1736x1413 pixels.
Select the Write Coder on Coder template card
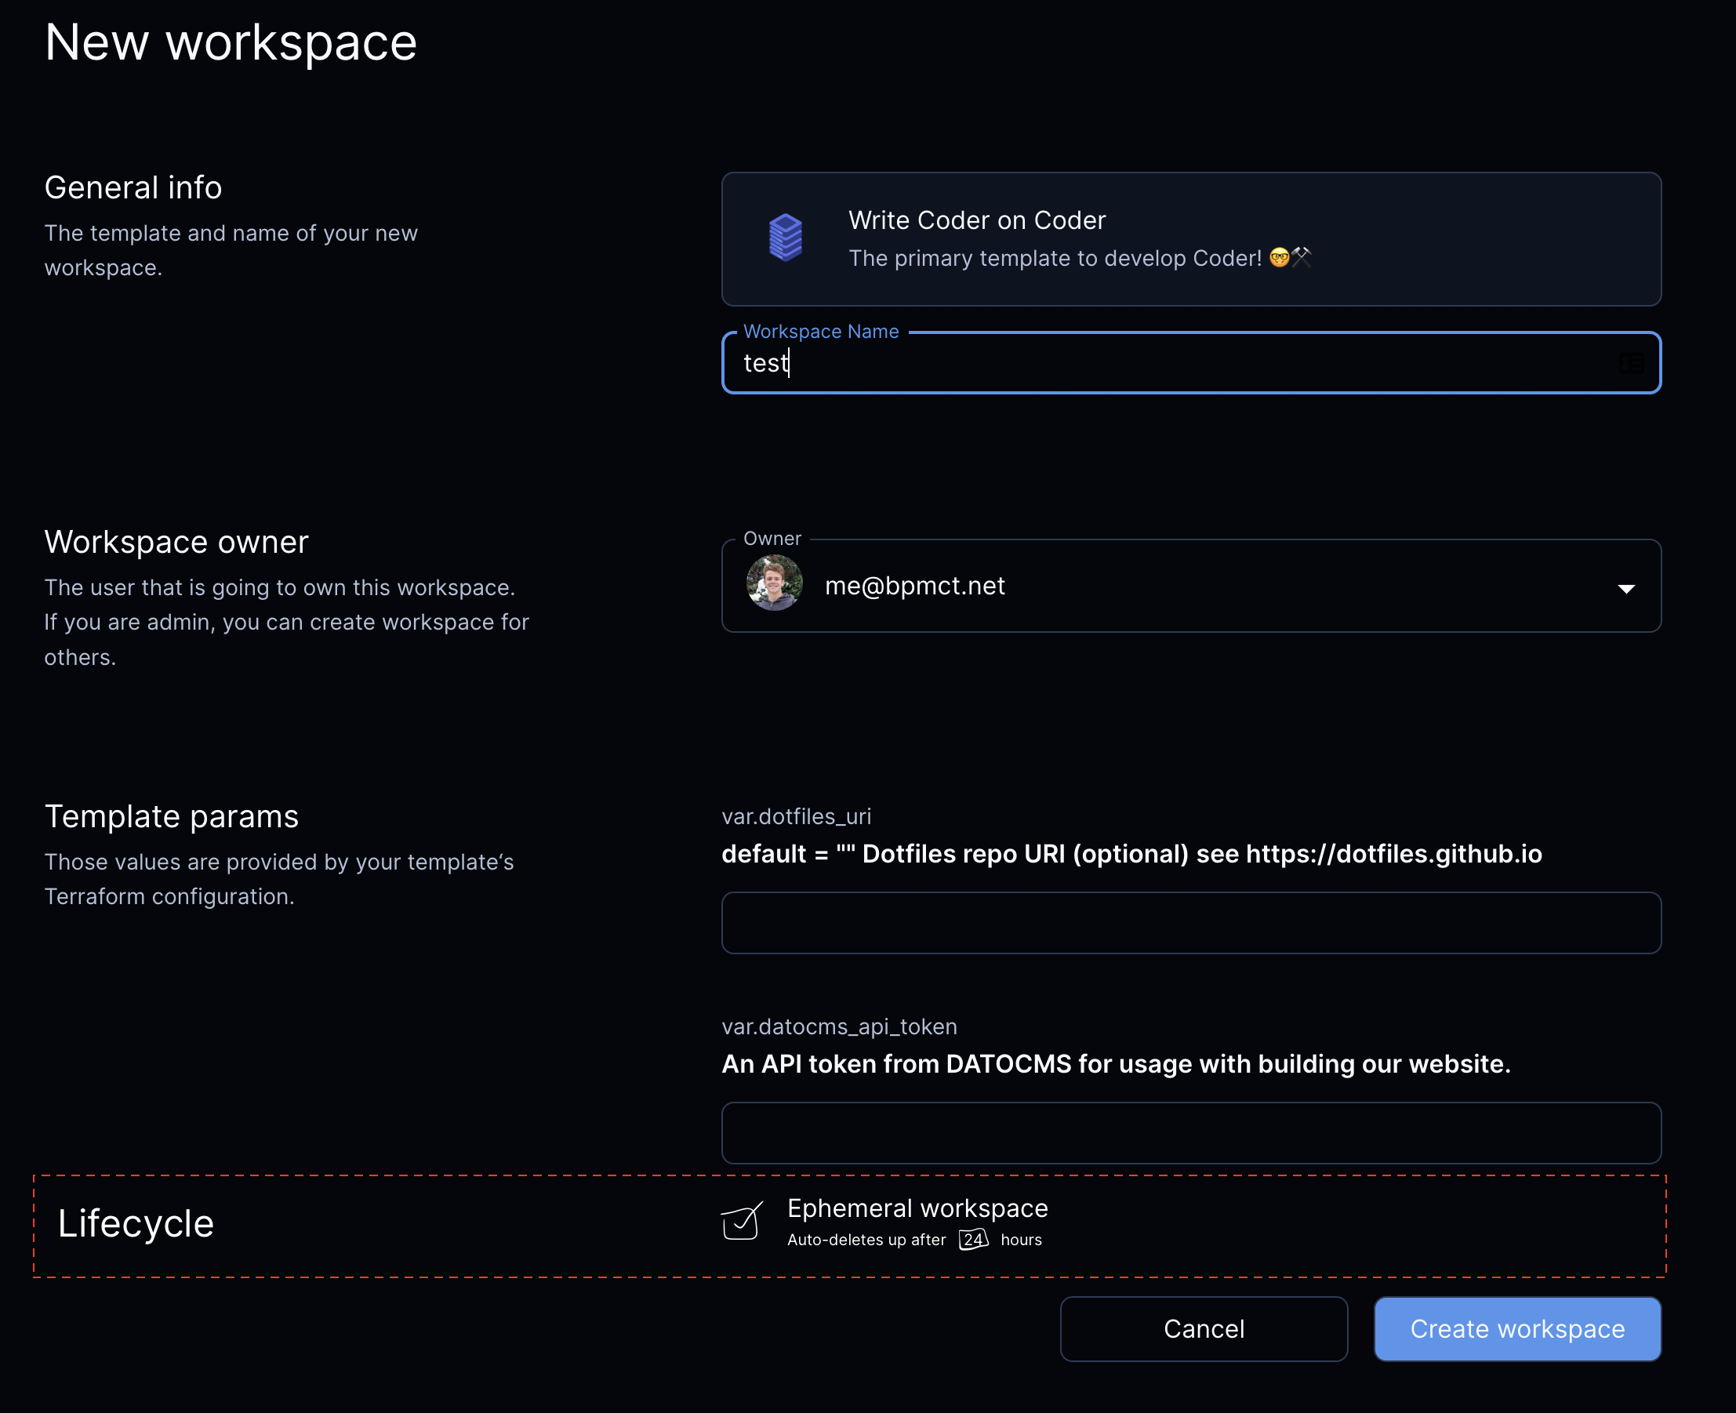1191,238
